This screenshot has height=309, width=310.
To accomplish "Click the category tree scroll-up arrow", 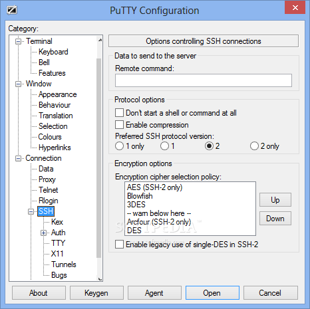I will [100, 40].
